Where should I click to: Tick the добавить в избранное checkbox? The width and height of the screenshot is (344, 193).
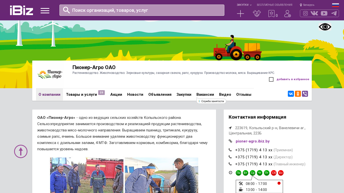click(271, 79)
